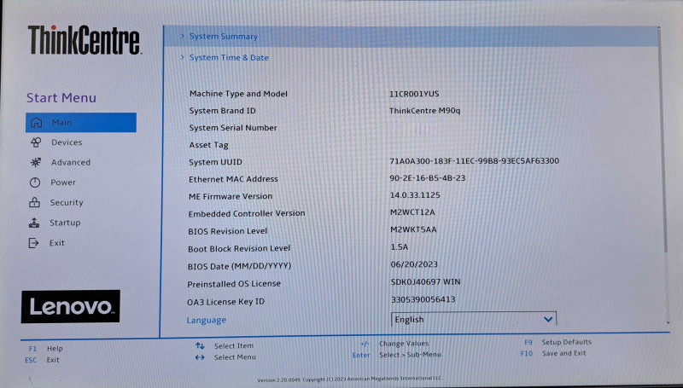Click the ESC Exit hint
The image size is (683, 388).
pyautogui.click(x=42, y=360)
